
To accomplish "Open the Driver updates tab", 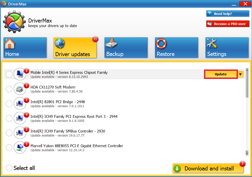I will coord(75,48).
